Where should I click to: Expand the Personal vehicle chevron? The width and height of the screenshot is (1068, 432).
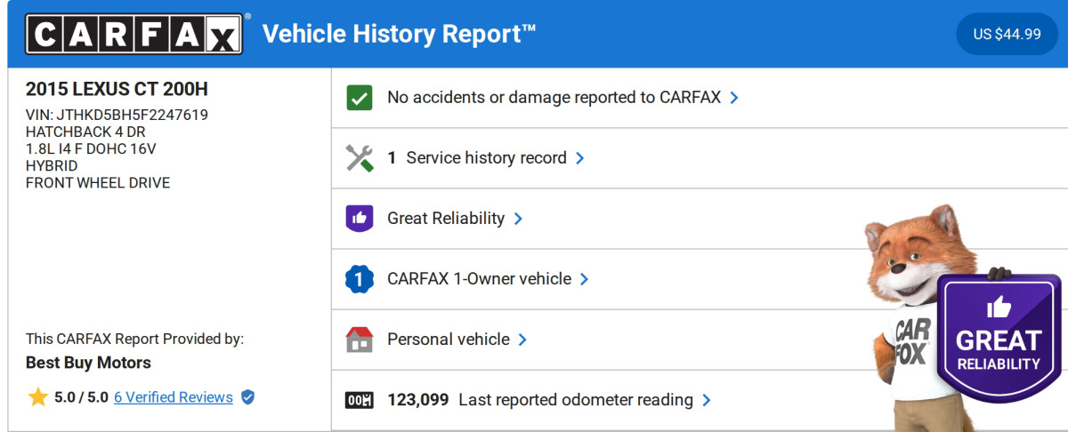[x=523, y=340]
